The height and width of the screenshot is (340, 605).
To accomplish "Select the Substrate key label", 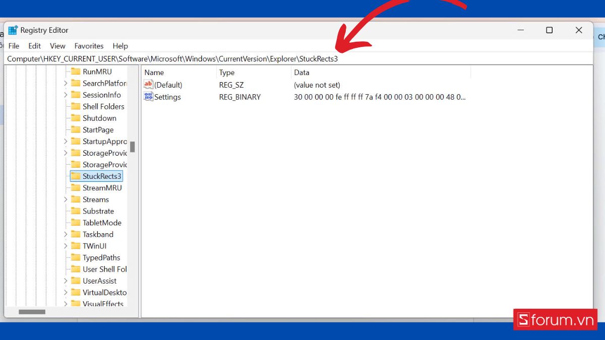I will tap(98, 211).
